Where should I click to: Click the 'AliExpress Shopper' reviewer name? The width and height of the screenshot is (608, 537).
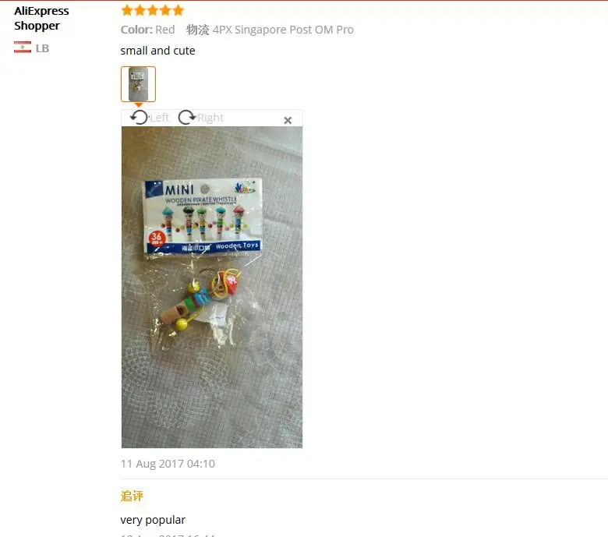tap(41, 18)
